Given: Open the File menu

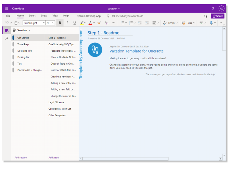Looking at the screenshot, I should [8, 16].
